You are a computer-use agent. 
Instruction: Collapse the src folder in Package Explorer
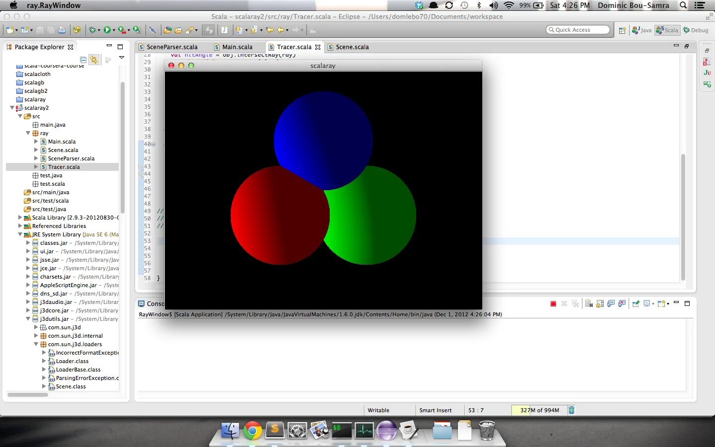20,116
